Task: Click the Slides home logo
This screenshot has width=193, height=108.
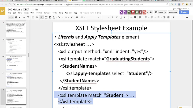Action: tap(3, 11)
